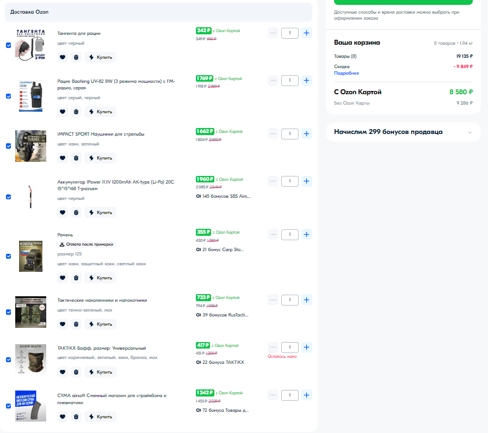Uncheck Тангента для рации checkbox
Image resolution: width=488 pixels, height=433 pixels.
8,45
